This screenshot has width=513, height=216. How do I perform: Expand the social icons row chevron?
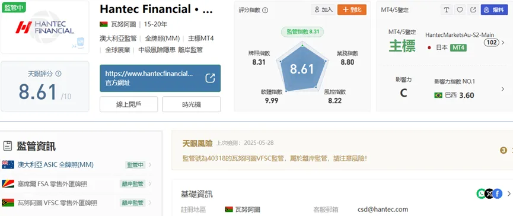[x=509, y=193]
